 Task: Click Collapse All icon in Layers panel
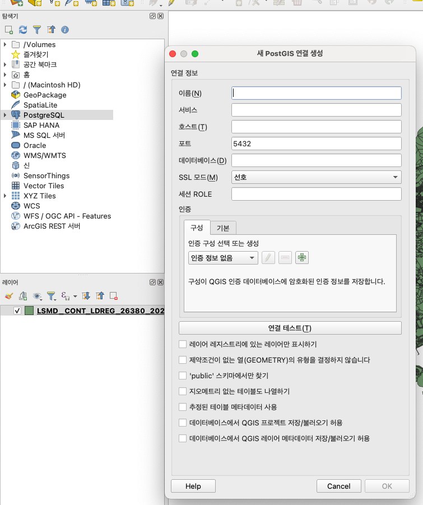pyautogui.click(x=100, y=296)
